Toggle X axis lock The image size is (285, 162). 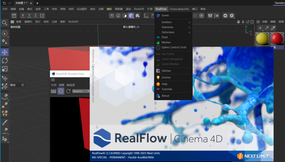click(x=23, y=16)
